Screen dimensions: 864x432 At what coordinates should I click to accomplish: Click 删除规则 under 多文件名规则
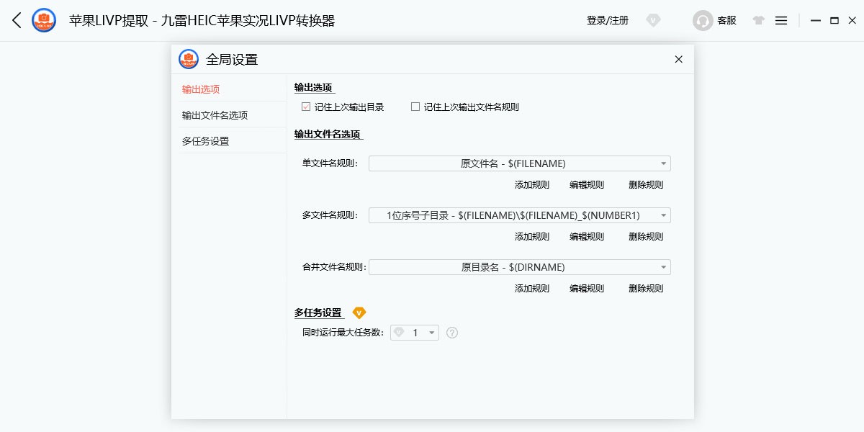(646, 237)
